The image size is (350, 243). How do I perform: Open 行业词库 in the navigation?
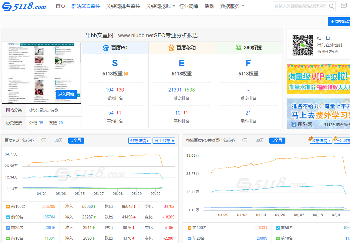tap(189, 6)
